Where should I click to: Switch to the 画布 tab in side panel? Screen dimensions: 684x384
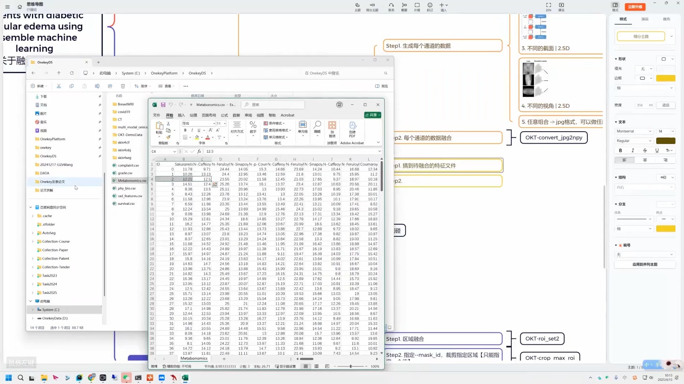click(666, 19)
